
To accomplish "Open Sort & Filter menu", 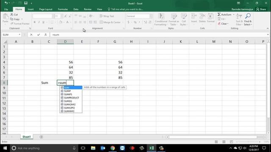I will click(239, 19).
